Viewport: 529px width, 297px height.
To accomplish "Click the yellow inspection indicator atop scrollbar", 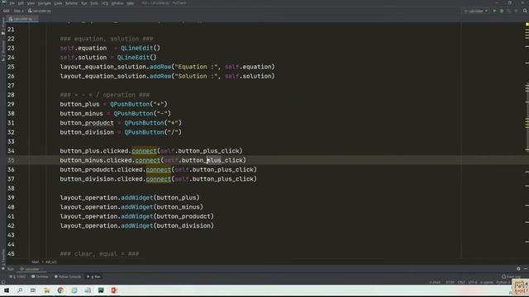I will click(527, 24).
